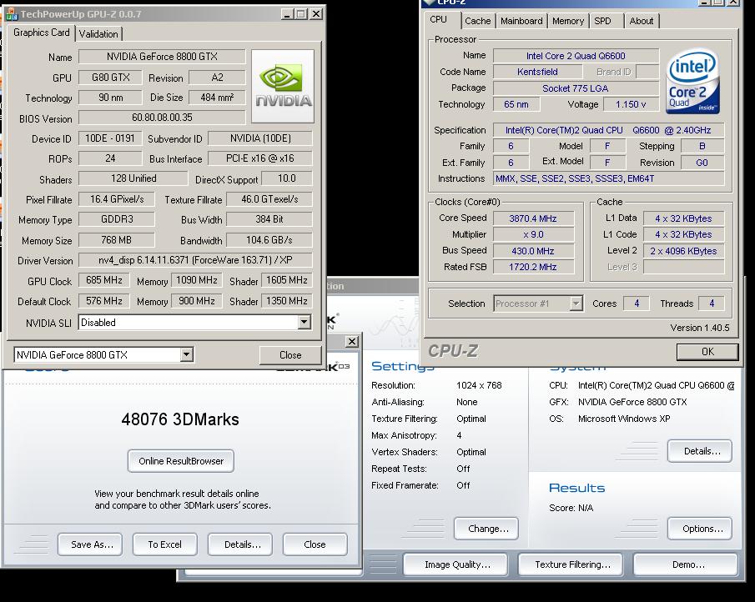Click Save As in the score dialog

90,544
